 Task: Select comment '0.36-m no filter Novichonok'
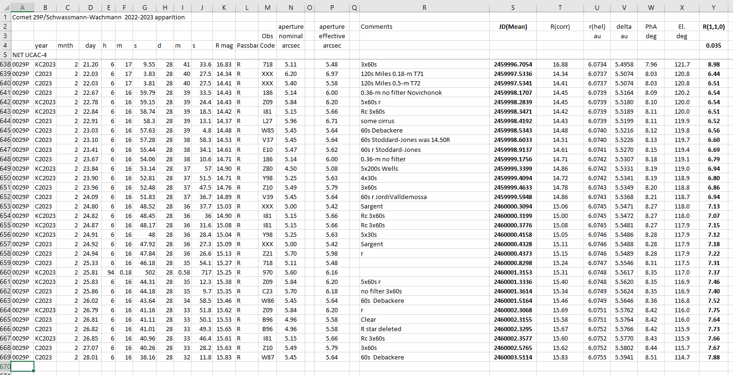coord(424,92)
